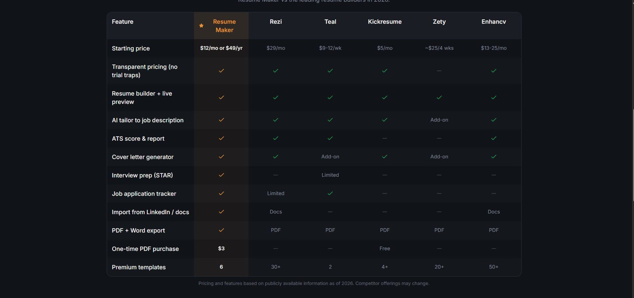Click Resume Maker's checkmark for Import from LinkedIn

221,212
